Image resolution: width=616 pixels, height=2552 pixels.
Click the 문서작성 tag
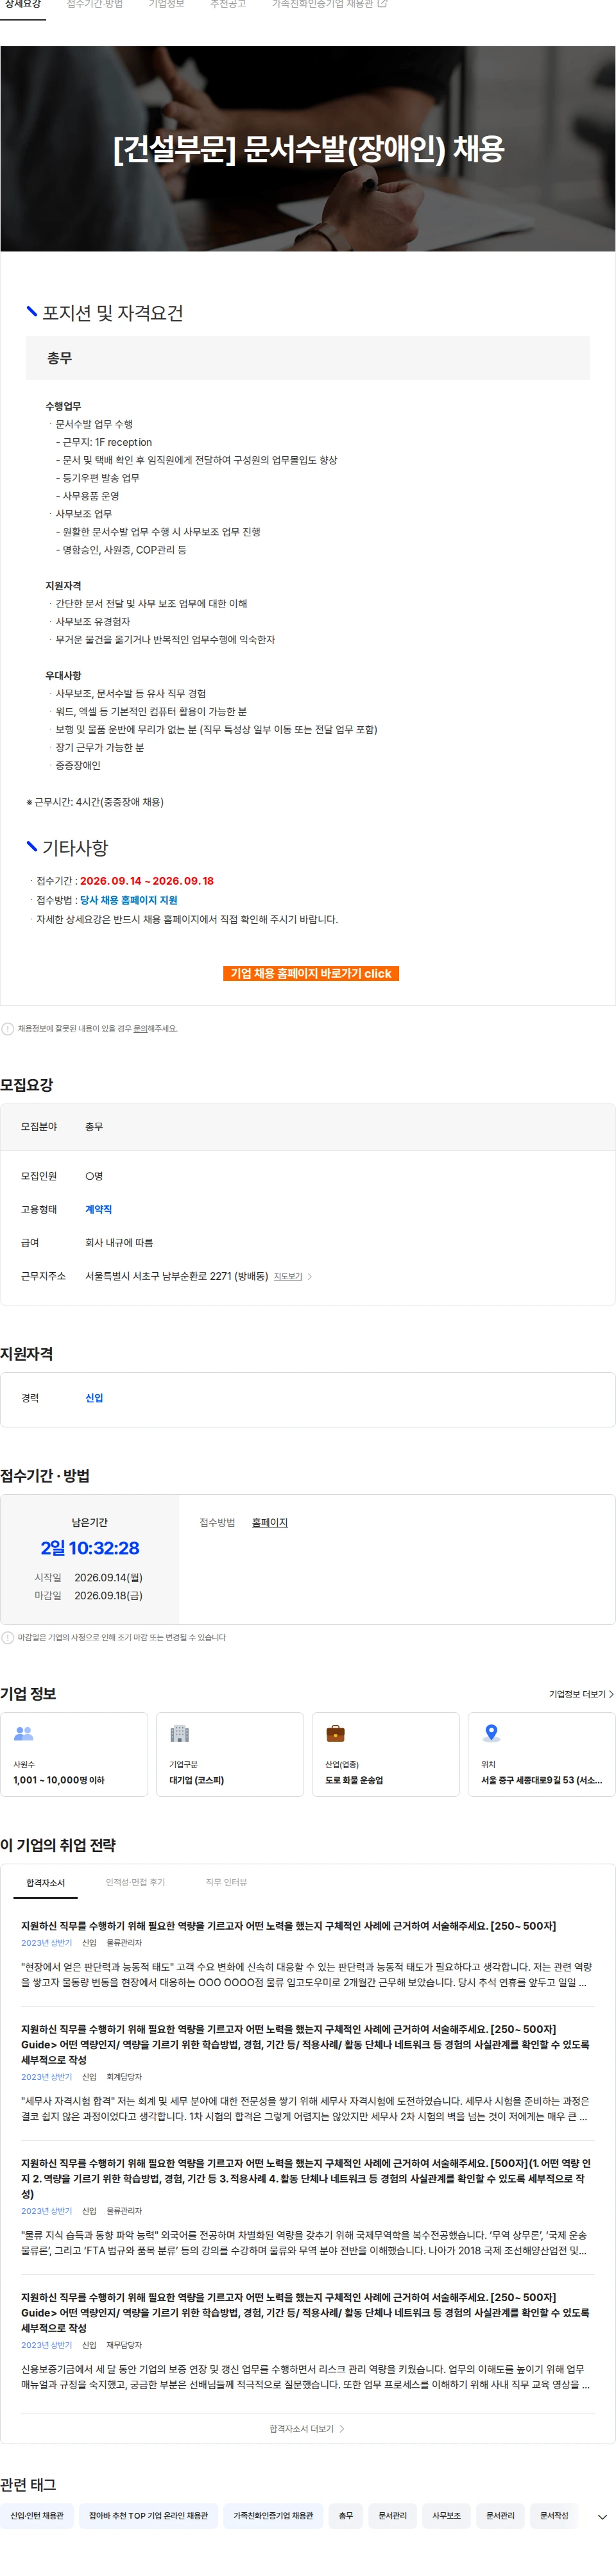[x=554, y=2515]
